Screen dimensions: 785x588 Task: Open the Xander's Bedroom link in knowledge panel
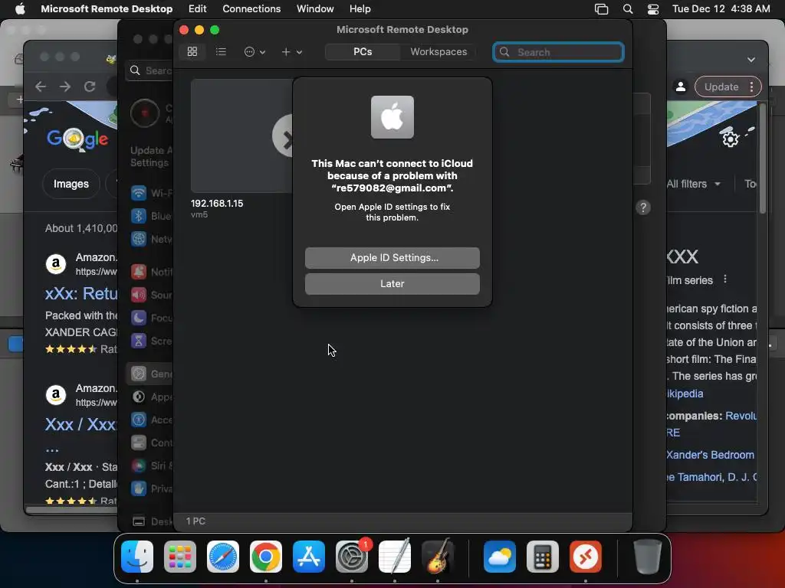point(710,455)
